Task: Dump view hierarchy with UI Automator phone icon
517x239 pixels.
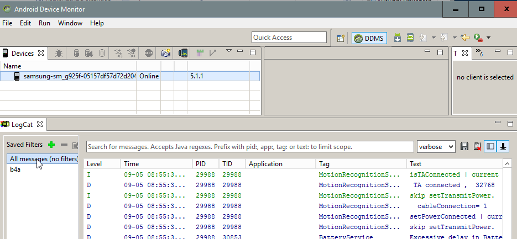Action: tap(183, 53)
